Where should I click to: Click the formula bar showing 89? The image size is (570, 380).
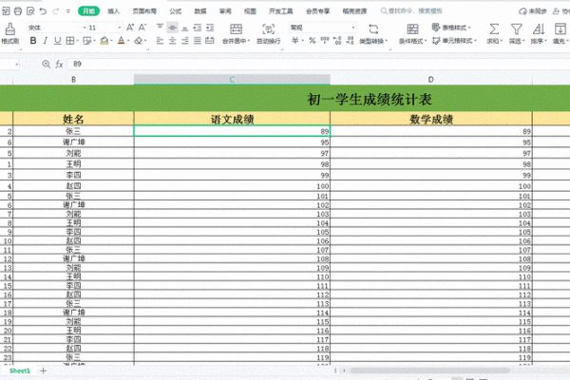click(x=320, y=65)
